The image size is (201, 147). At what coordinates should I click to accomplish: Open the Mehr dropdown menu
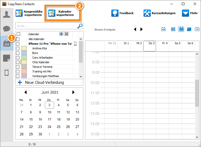pos(190,13)
